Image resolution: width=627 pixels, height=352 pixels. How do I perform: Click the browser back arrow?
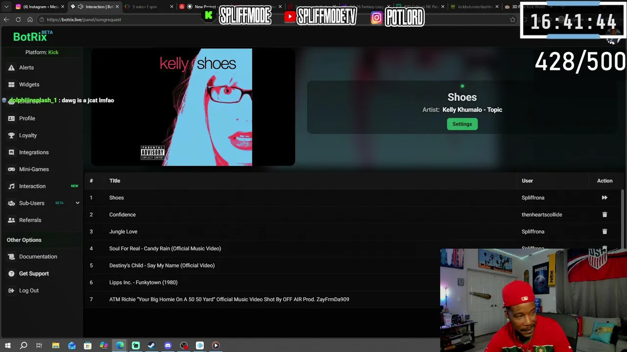6,20
